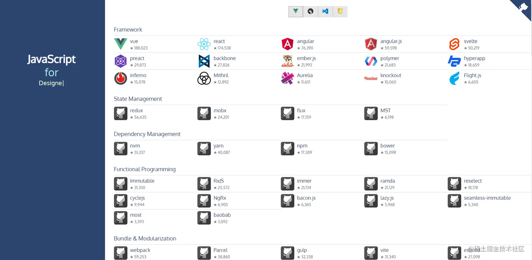Toggle the yellow JS shield button

pos(340,12)
